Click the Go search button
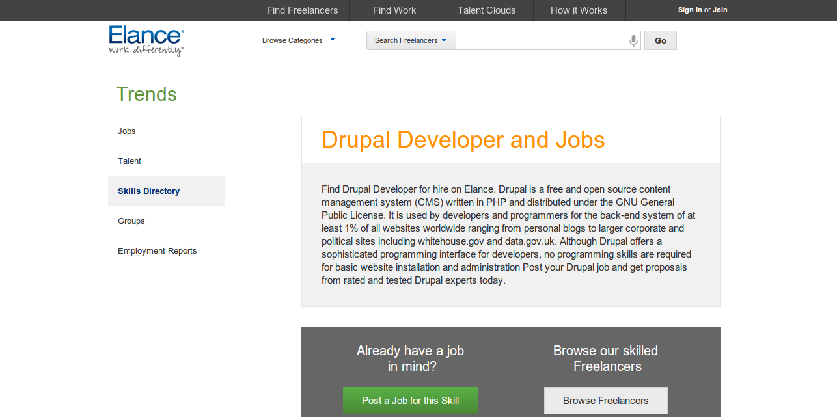Viewport: 837px width, 417px height. tap(661, 40)
